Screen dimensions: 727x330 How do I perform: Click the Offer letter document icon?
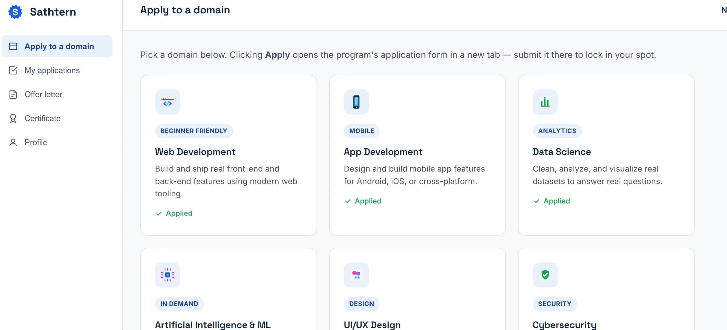click(x=13, y=94)
